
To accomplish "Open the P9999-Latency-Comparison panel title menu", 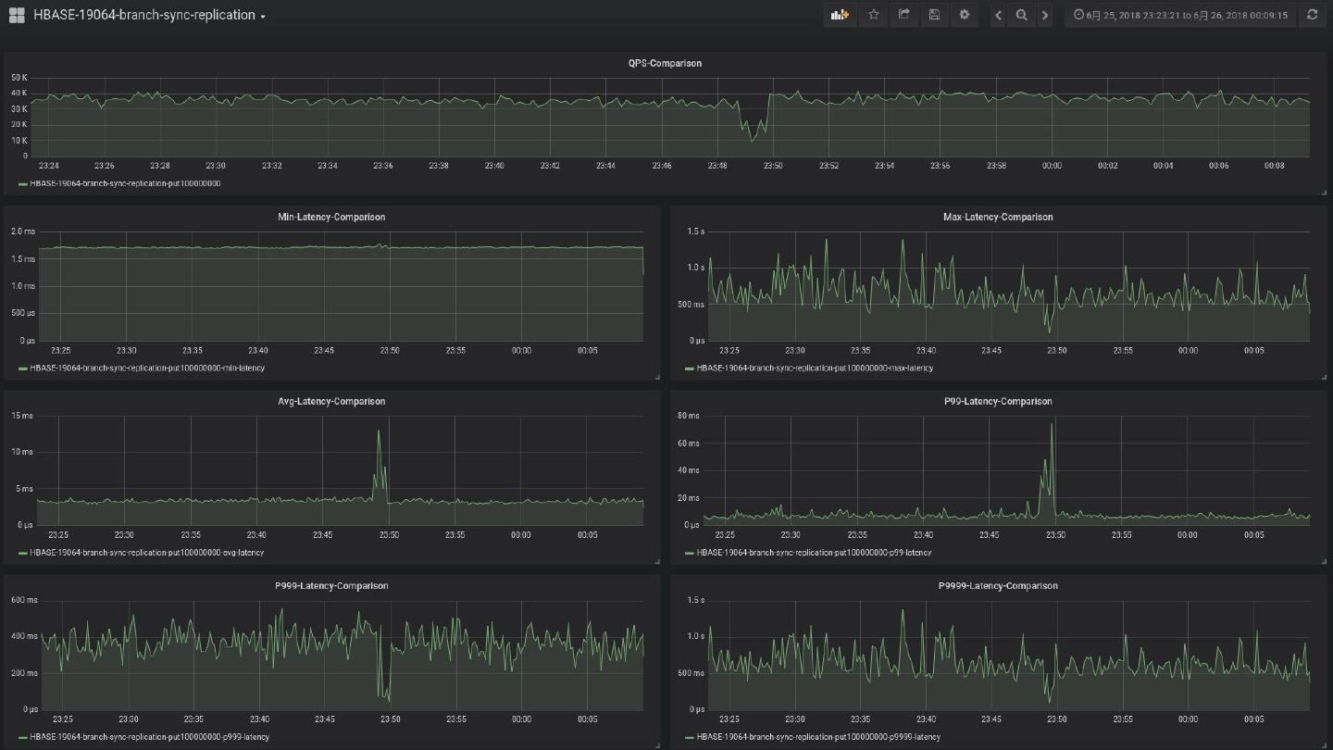I will 998,586.
